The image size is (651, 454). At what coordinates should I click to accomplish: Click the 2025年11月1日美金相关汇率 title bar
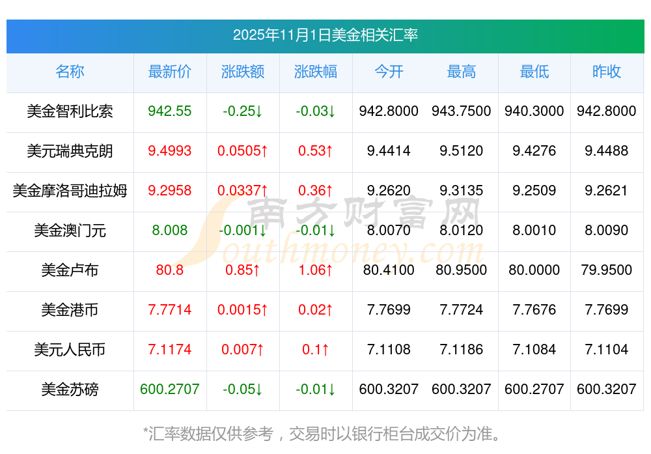coord(325,35)
